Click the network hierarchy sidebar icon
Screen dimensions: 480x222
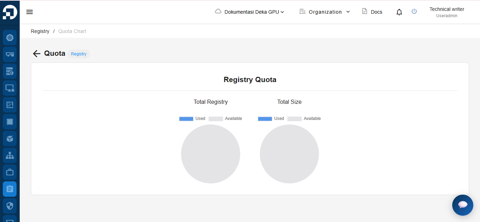click(10, 155)
